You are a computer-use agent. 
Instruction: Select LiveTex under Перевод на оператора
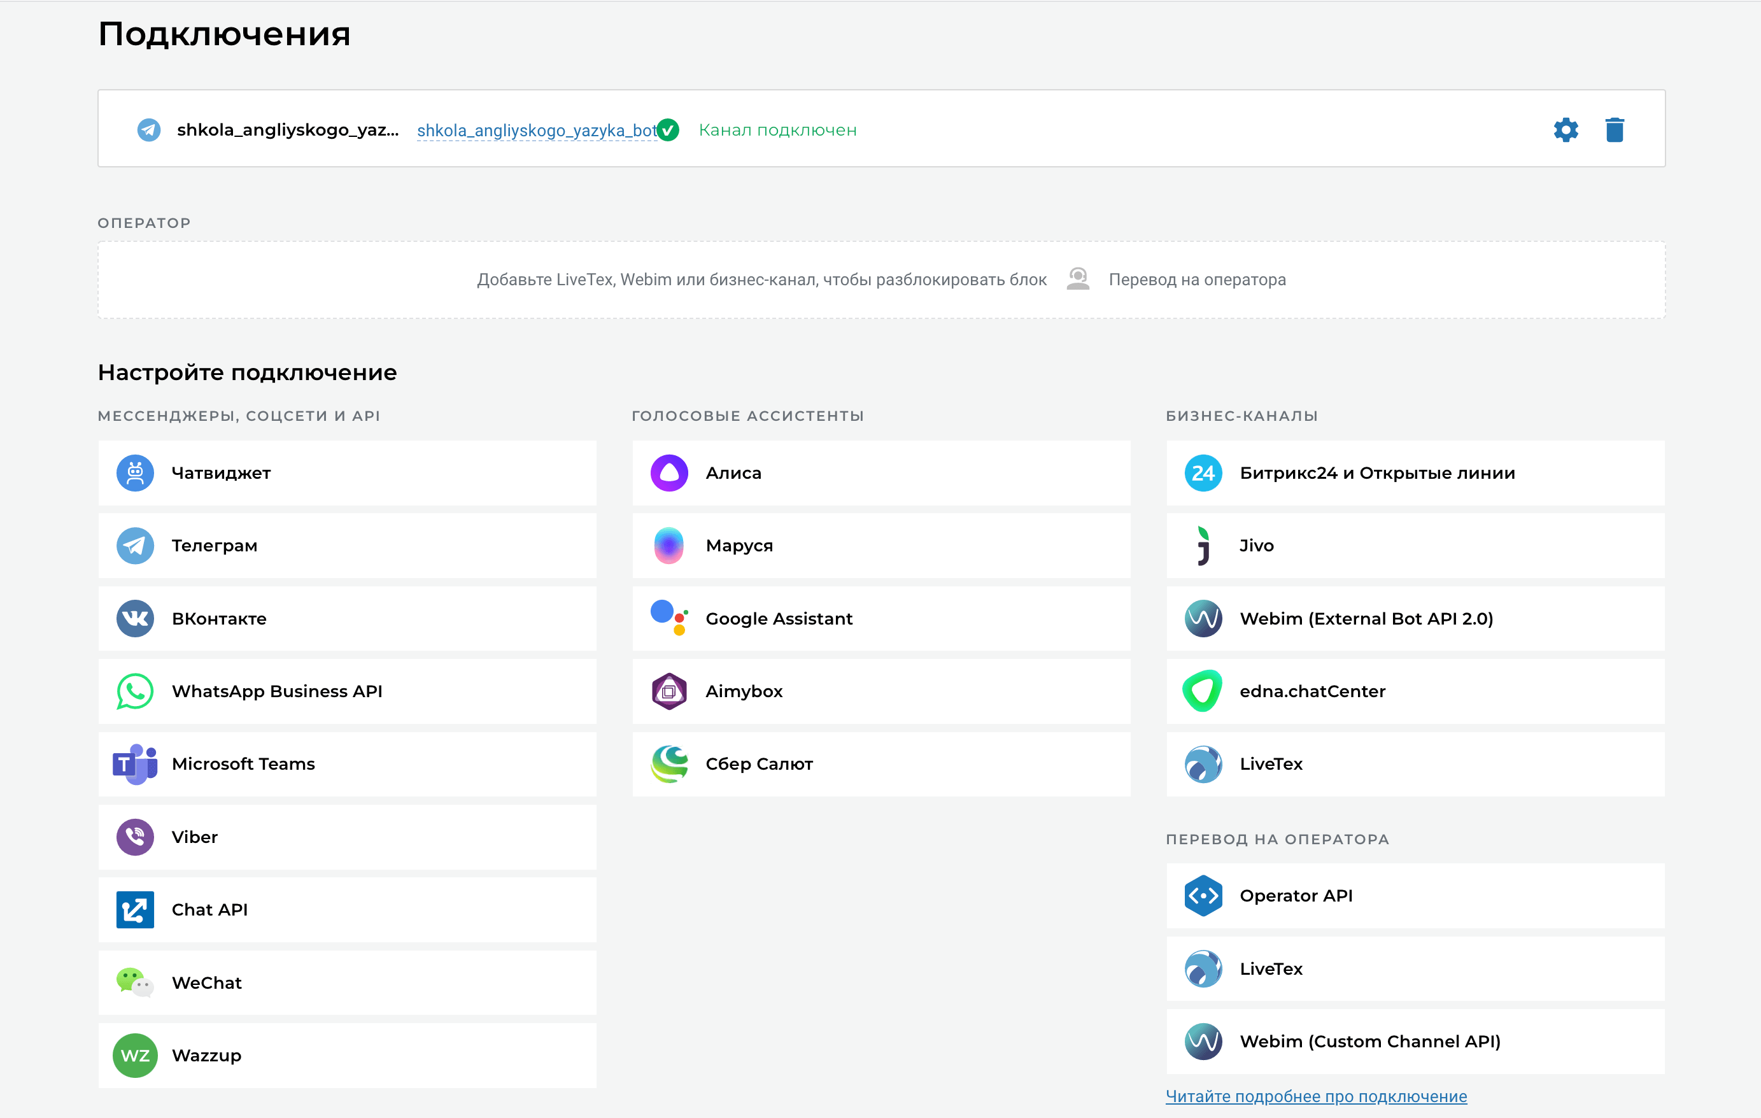[1415, 969]
